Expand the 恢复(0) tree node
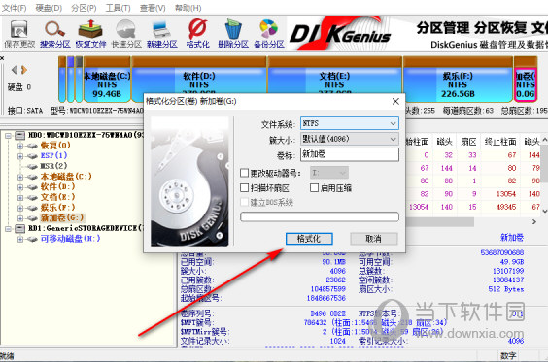548x362 pixels. click(x=20, y=146)
